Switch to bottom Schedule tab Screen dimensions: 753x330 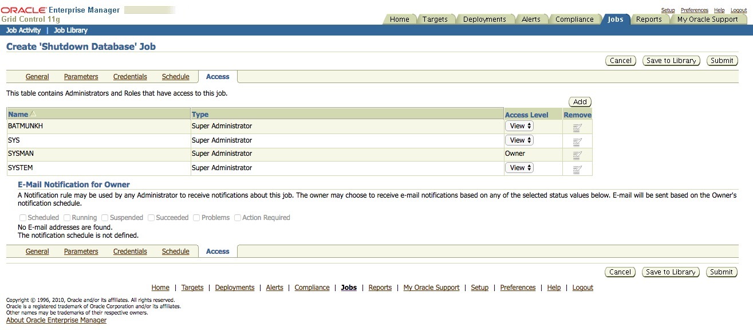(176, 252)
